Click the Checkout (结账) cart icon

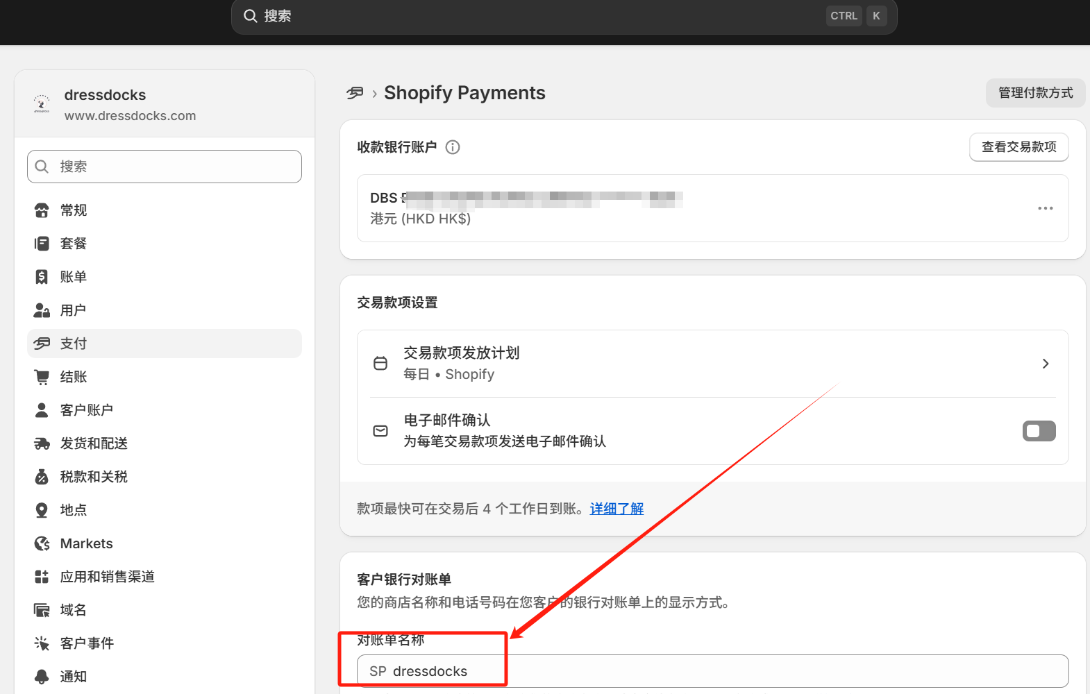click(x=42, y=377)
